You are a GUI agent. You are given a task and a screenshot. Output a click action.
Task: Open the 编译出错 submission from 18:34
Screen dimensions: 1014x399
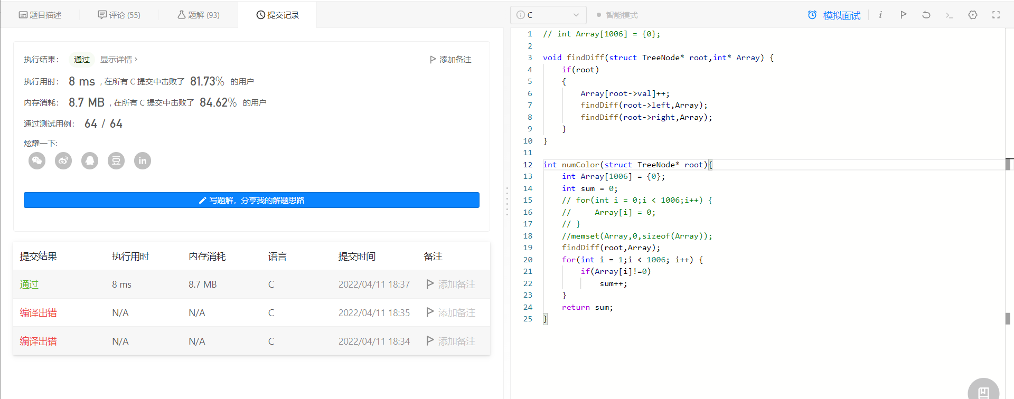tap(38, 341)
